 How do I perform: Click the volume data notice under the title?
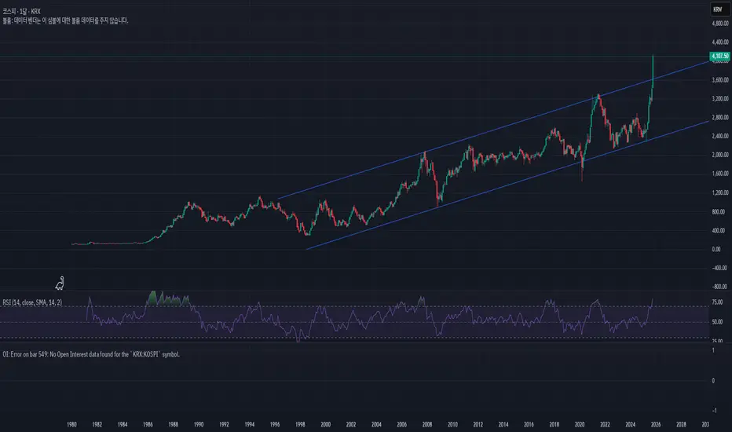point(65,20)
